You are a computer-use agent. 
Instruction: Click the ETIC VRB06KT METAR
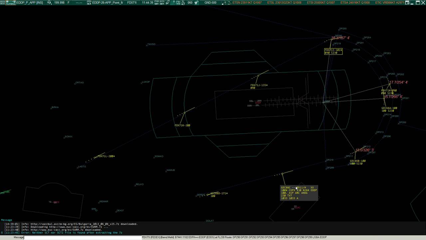coord(390,2)
